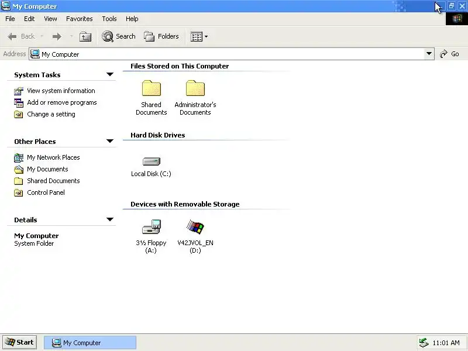Viewport: 468px width, 351px height.
Task: Click the View system information link
Action: tap(61, 91)
